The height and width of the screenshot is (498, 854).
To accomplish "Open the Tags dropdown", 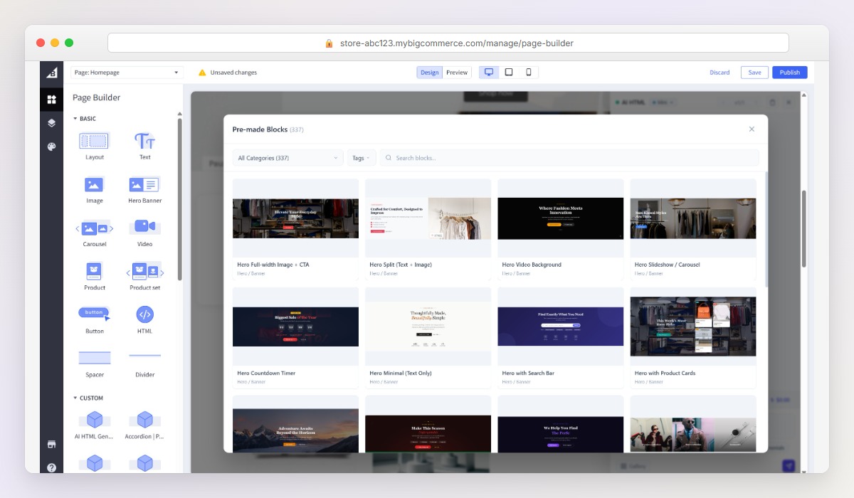I will (x=360, y=157).
